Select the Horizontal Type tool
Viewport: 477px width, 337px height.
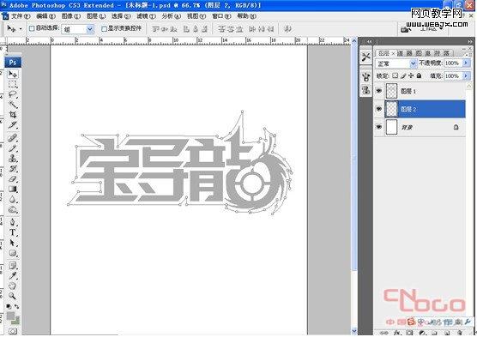(13, 232)
